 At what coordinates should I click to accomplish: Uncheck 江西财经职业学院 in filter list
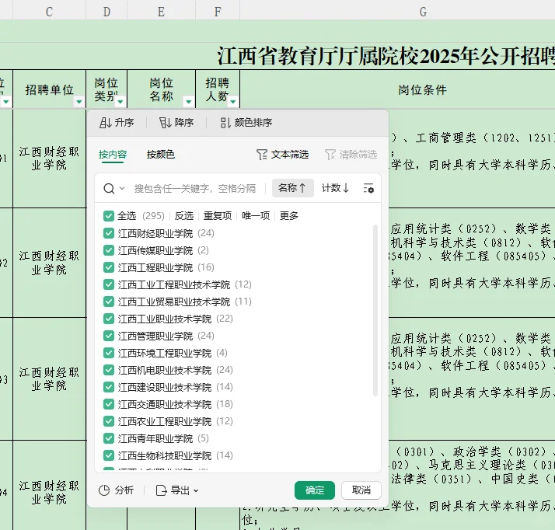[x=109, y=233]
